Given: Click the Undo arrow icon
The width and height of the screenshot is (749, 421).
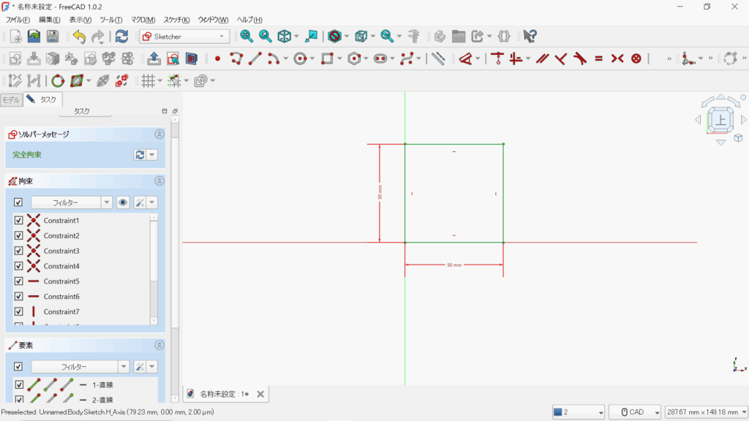Looking at the screenshot, I should 79,37.
